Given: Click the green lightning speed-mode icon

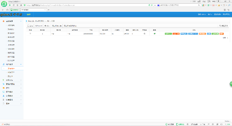Looking at the screenshot, I should tap(152, 5).
